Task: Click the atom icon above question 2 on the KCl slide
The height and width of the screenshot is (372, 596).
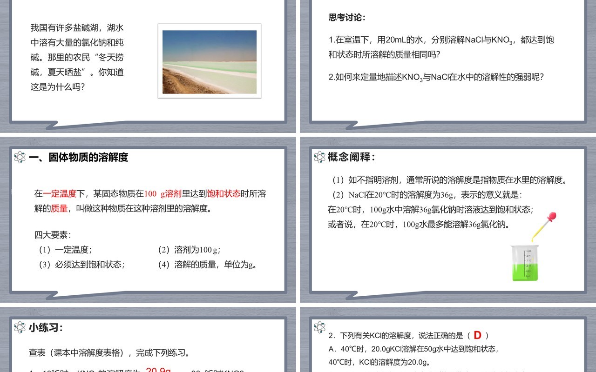Action: coord(320,327)
